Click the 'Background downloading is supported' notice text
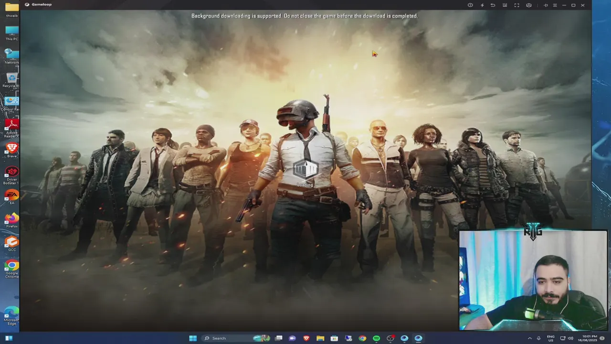The image size is (611, 344). tap(304, 16)
